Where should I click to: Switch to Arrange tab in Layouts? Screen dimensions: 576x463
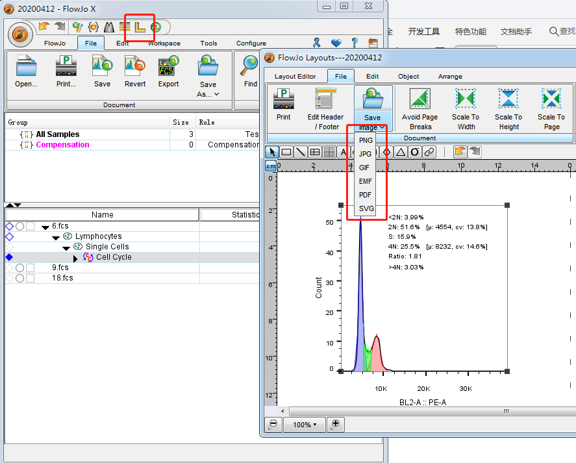pos(451,77)
